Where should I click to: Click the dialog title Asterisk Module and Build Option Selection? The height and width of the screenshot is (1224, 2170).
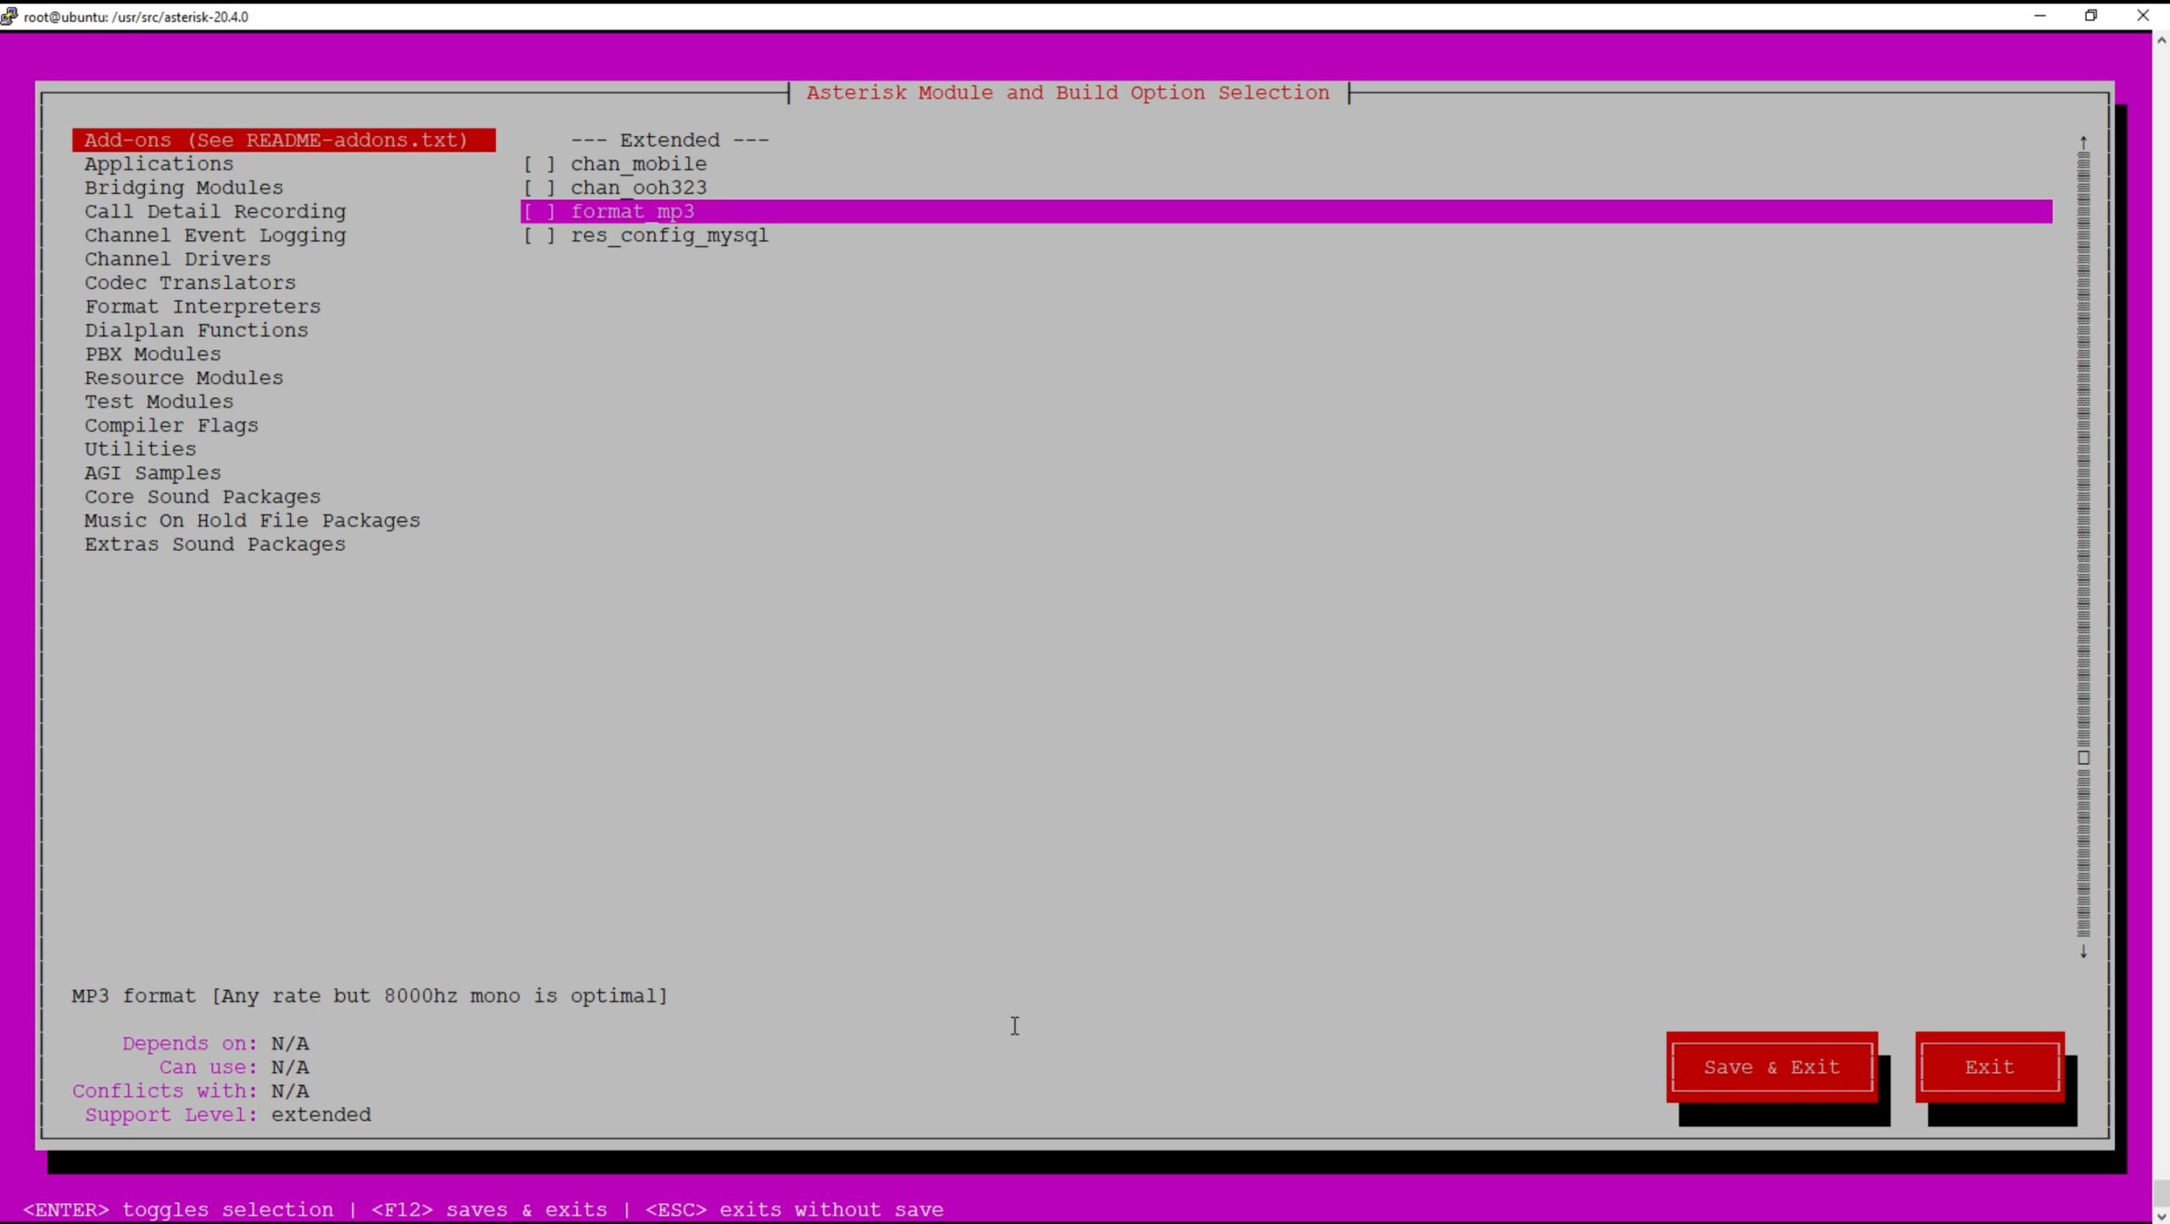click(1068, 92)
